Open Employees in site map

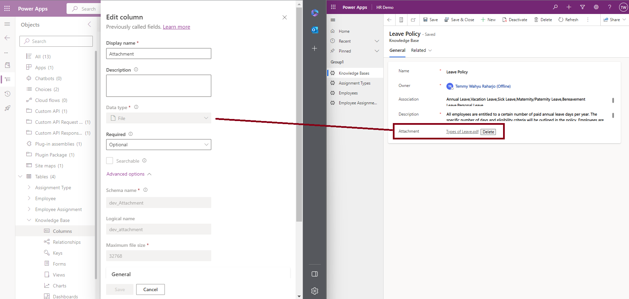(x=355, y=93)
